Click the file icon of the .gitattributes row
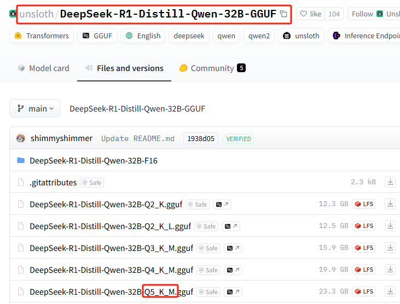Image resolution: width=400 pixels, height=304 pixels. (21, 182)
